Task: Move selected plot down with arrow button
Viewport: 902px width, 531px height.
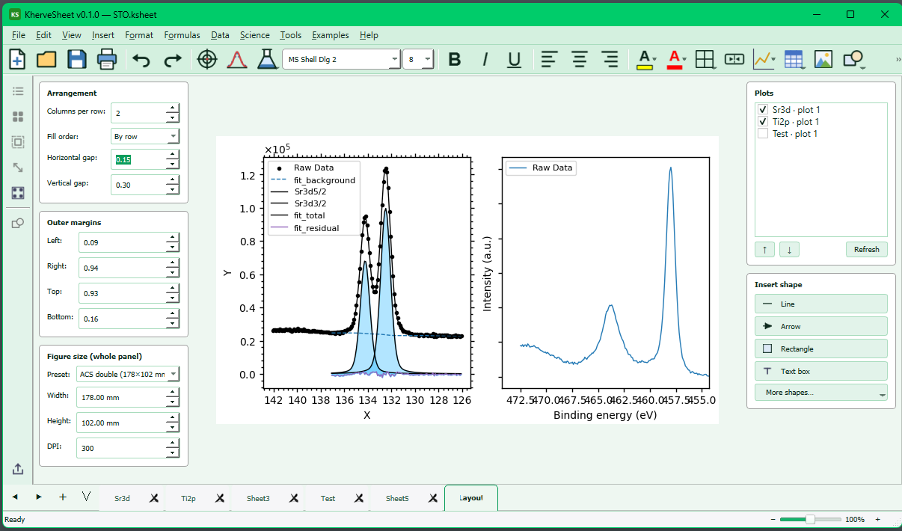Action: [789, 249]
